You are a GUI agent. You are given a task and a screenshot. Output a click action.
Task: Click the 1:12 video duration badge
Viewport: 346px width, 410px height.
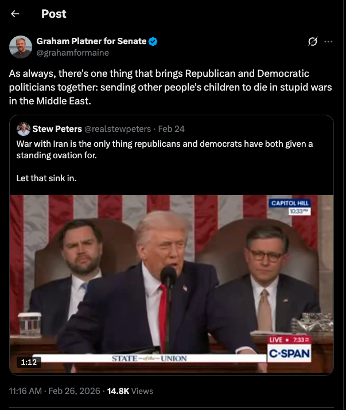click(x=29, y=362)
